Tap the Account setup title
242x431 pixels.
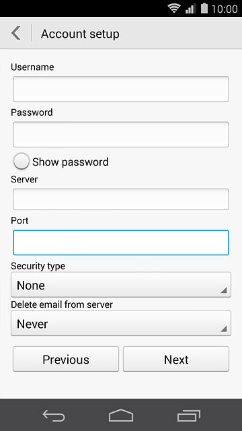(x=80, y=34)
